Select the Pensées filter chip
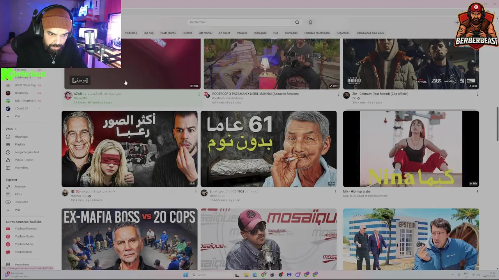The image size is (499, 280). click(x=242, y=33)
